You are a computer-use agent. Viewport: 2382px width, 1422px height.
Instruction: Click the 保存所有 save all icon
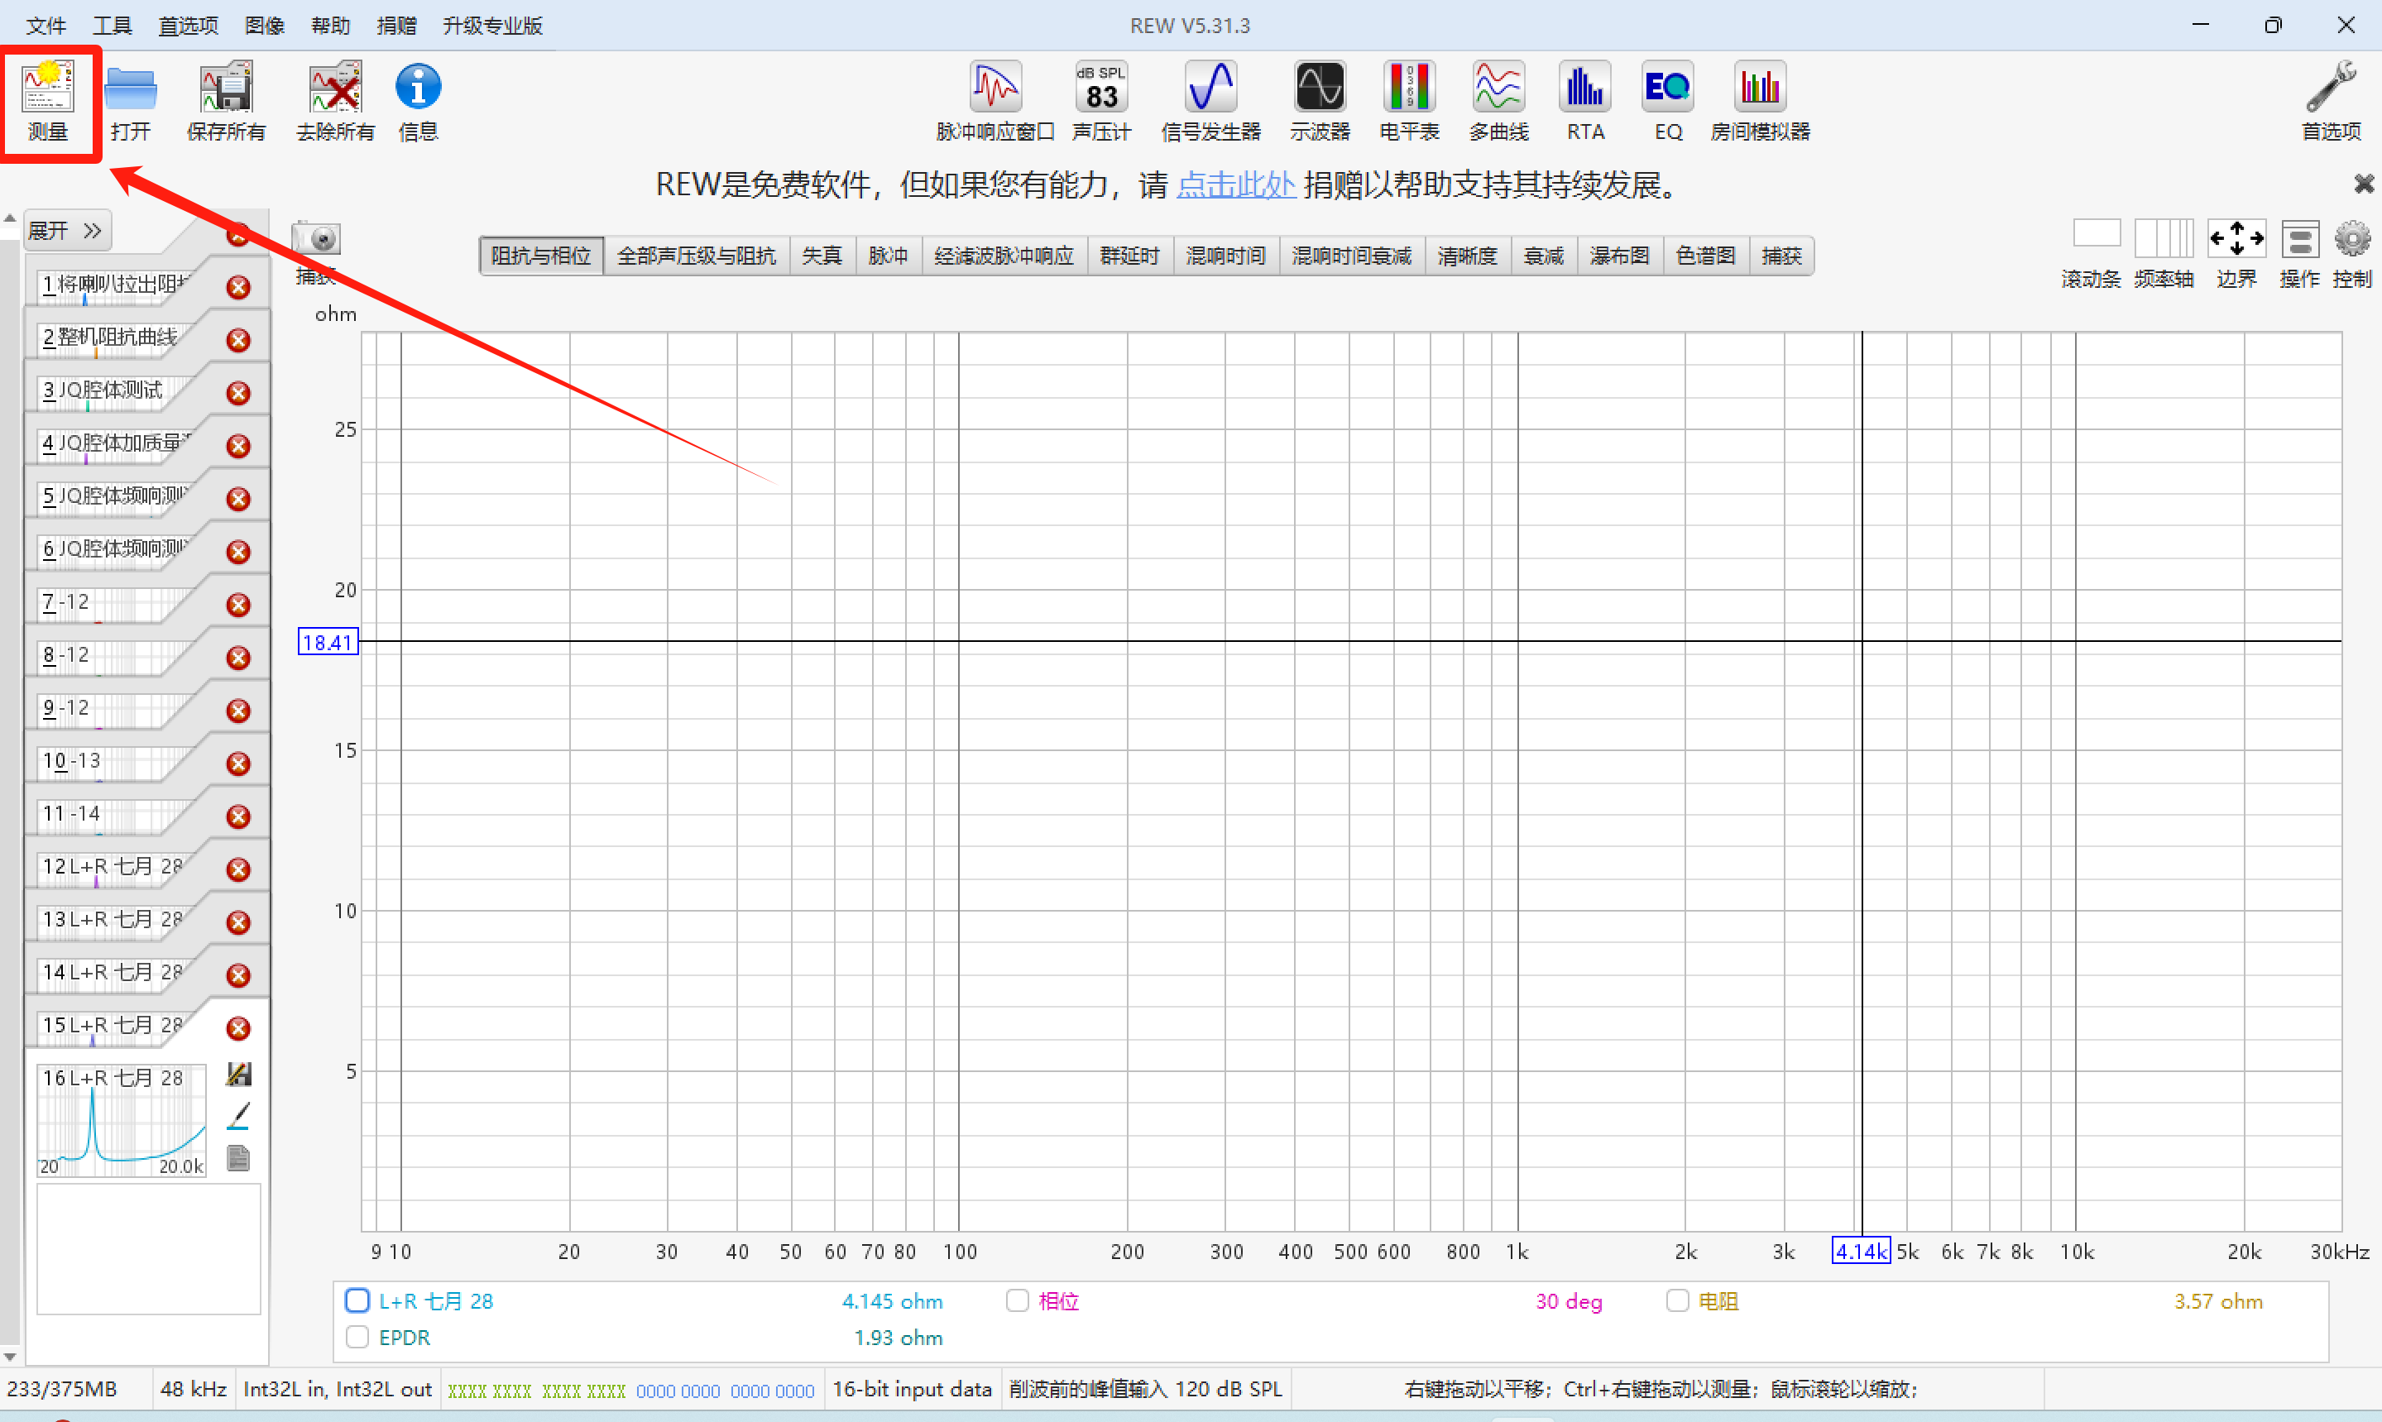click(x=226, y=101)
